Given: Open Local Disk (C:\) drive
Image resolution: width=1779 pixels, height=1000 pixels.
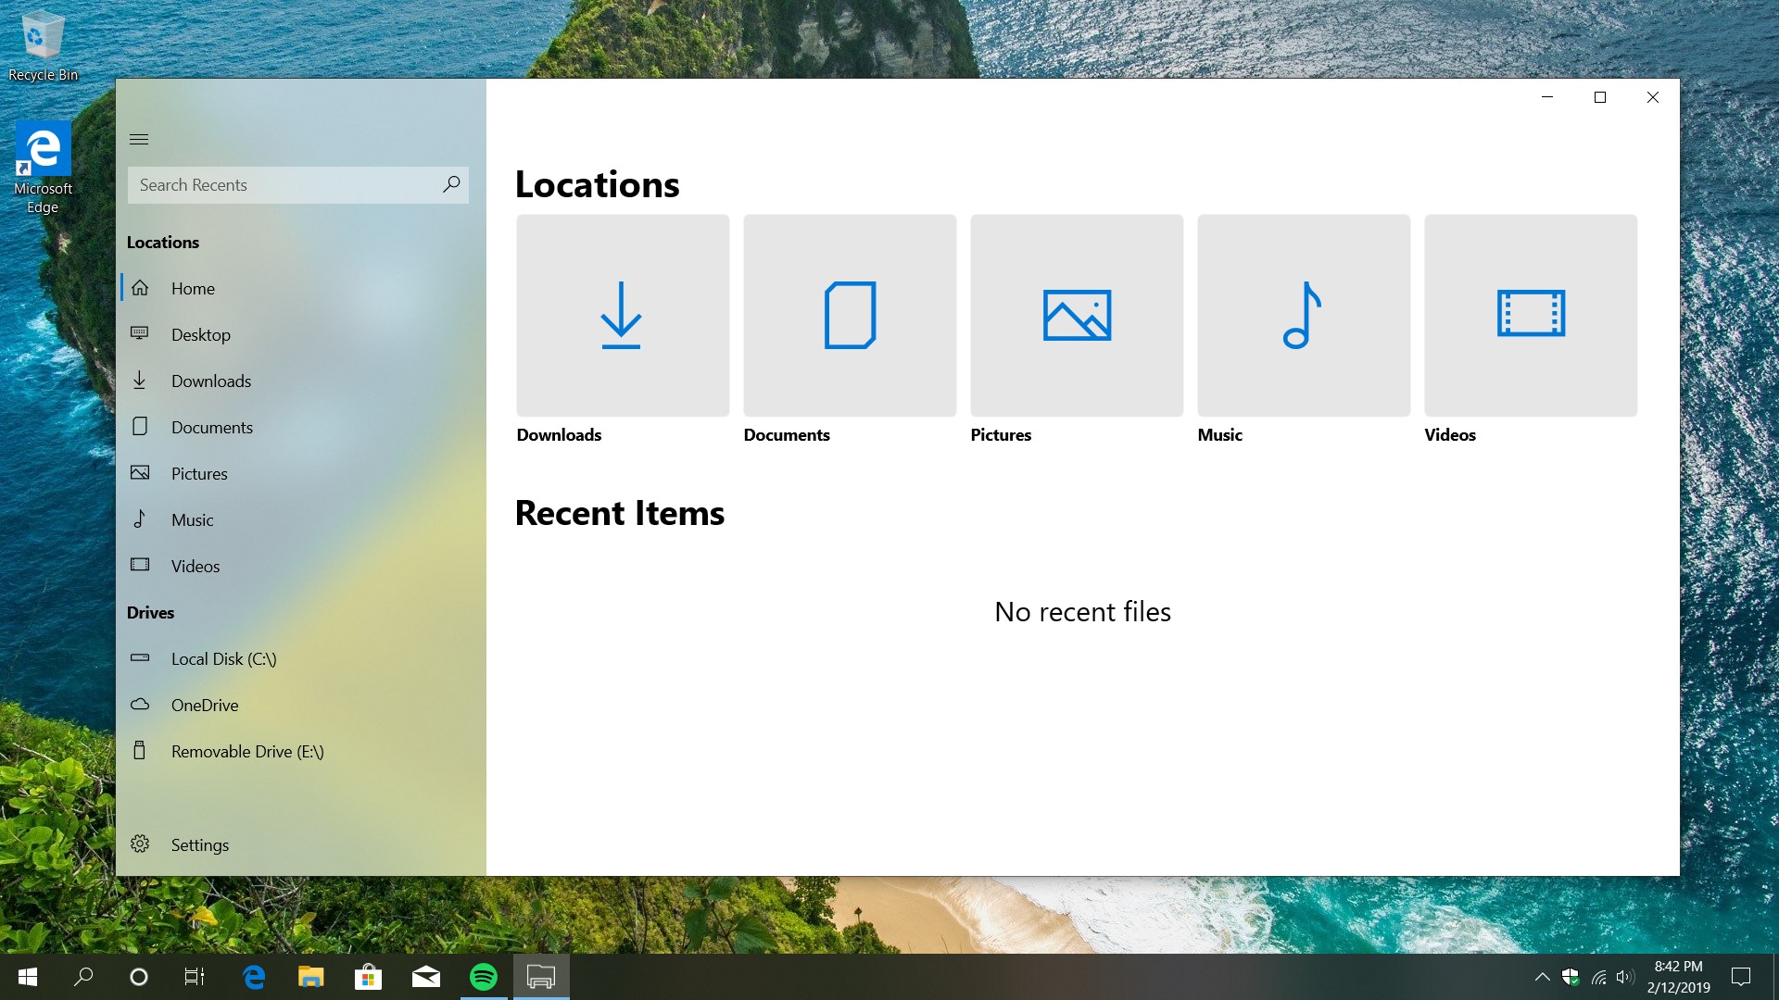Looking at the screenshot, I should [x=223, y=659].
